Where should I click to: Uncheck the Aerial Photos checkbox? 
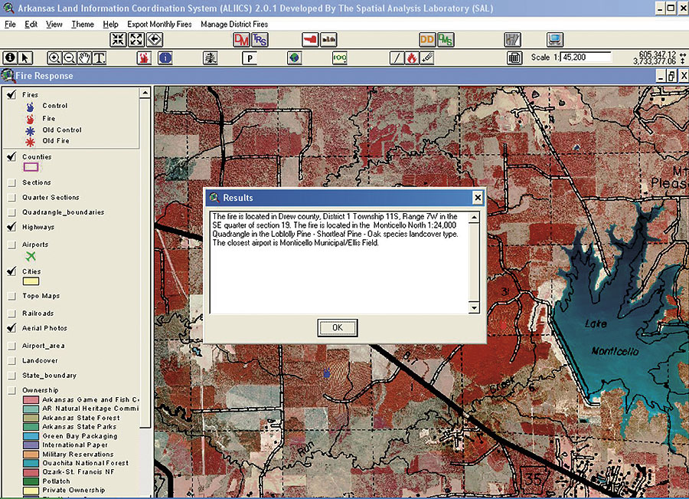(x=11, y=328)
